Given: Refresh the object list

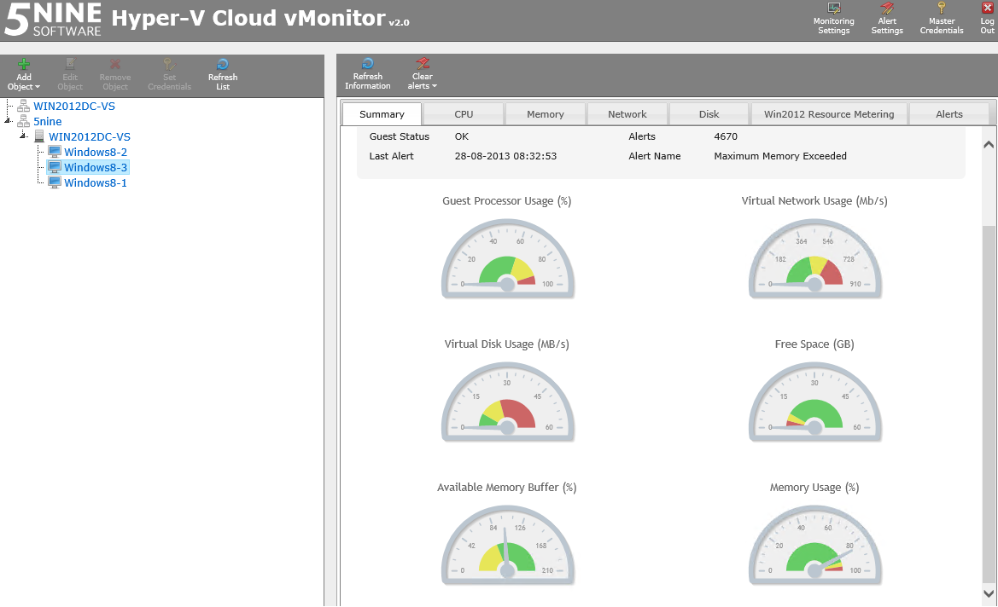Looking at the screenshot, I should pyautogui.click(x=223, y=74).
